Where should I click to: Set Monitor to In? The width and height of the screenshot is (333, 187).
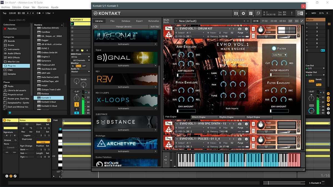click(73, 66)
